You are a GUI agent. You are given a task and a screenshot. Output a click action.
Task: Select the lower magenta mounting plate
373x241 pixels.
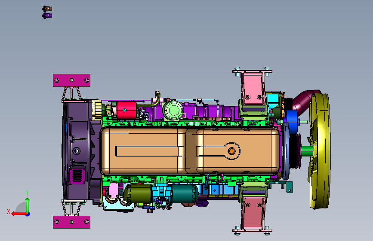pyautogui.click(x=71, y=222)
